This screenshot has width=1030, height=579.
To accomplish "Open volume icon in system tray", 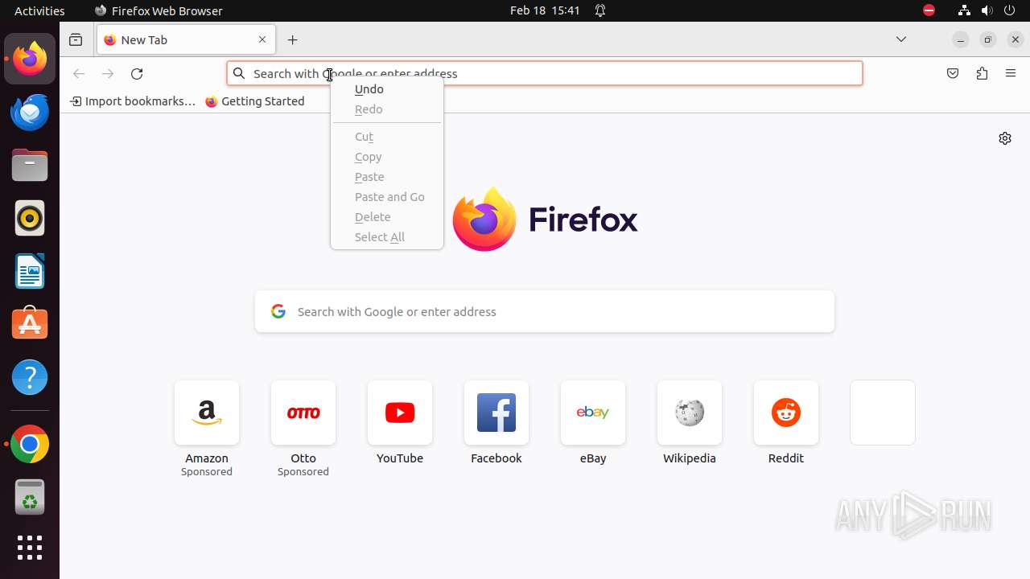I will (x=987, y=10).
